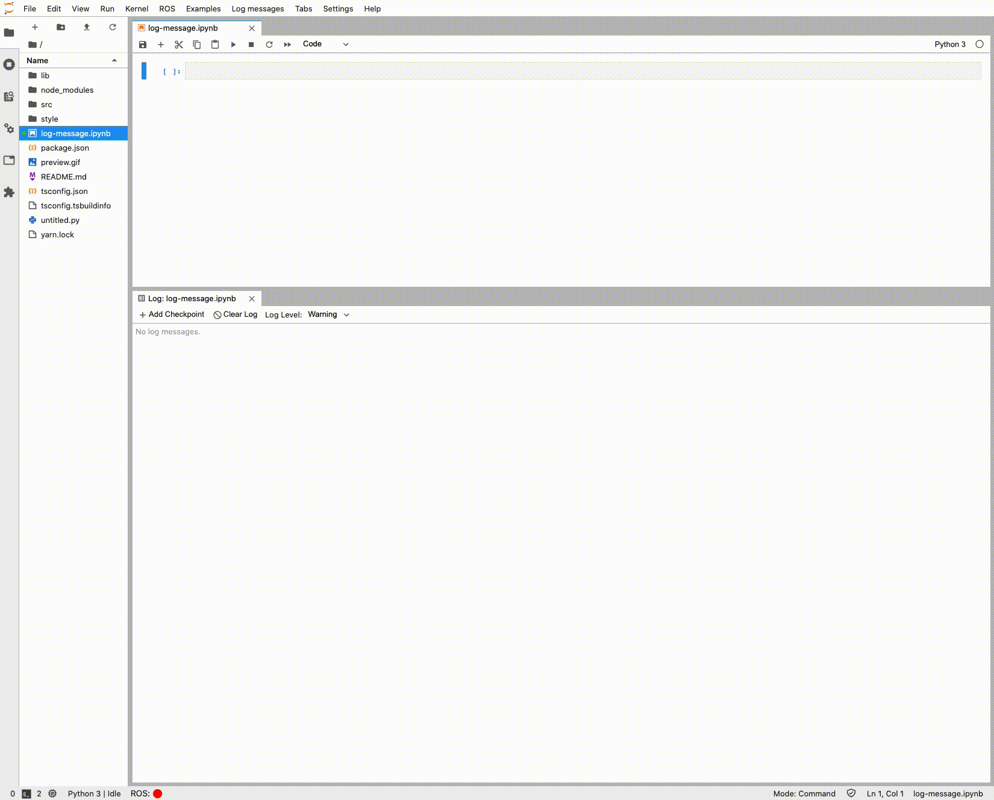Viewport: 994px width, 800px height.
Task: Select the style folder
Action: (73, 119)
